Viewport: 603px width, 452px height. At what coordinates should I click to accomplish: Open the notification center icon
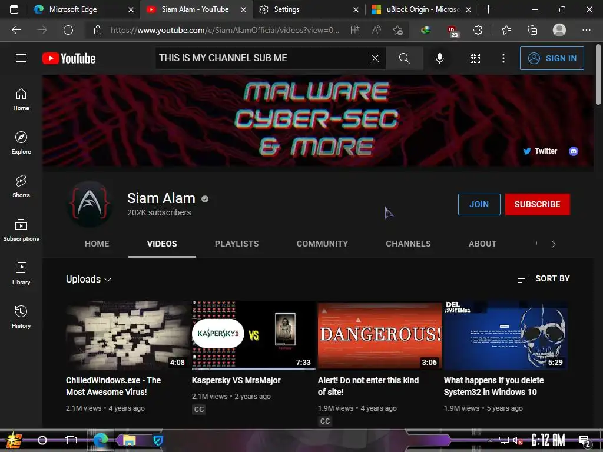coord(584,441)
